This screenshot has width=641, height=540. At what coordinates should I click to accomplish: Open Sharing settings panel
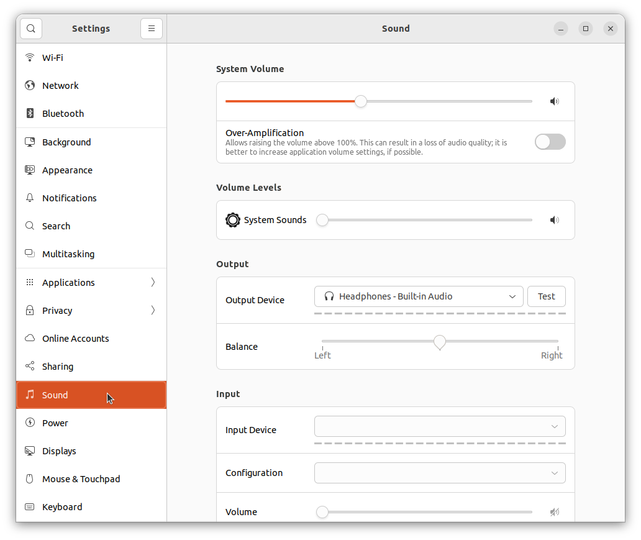(x=91, y=366)
